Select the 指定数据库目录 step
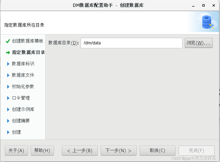 [x=28, y=52]
